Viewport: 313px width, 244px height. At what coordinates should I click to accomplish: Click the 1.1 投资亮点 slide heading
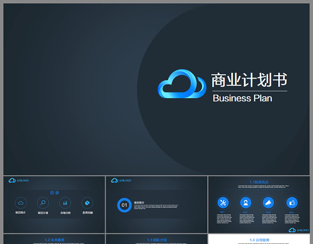(x=259, y=182)
